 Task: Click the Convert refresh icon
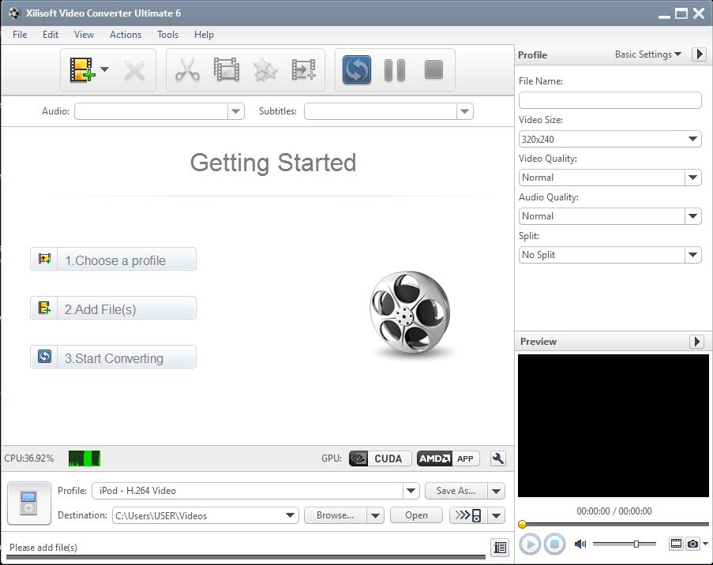click(355, 69)
